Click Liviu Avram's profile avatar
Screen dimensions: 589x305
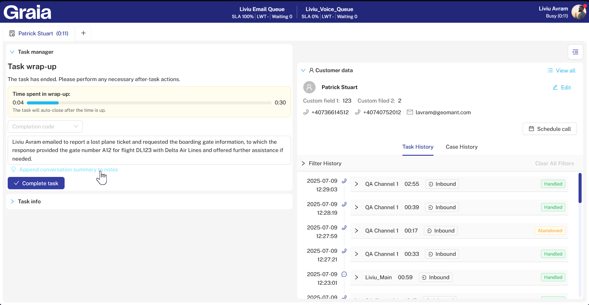pyautogui.click(x=579, y=12)
